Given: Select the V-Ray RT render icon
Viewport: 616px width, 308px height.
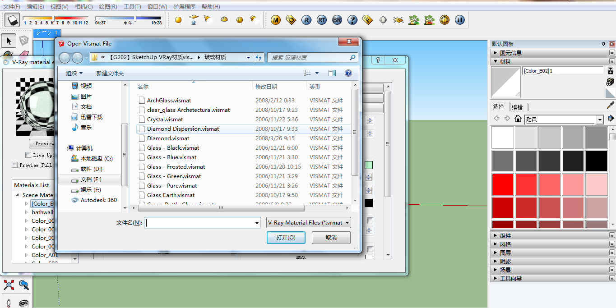Looking at the screenshot, I should coord(322,20).
